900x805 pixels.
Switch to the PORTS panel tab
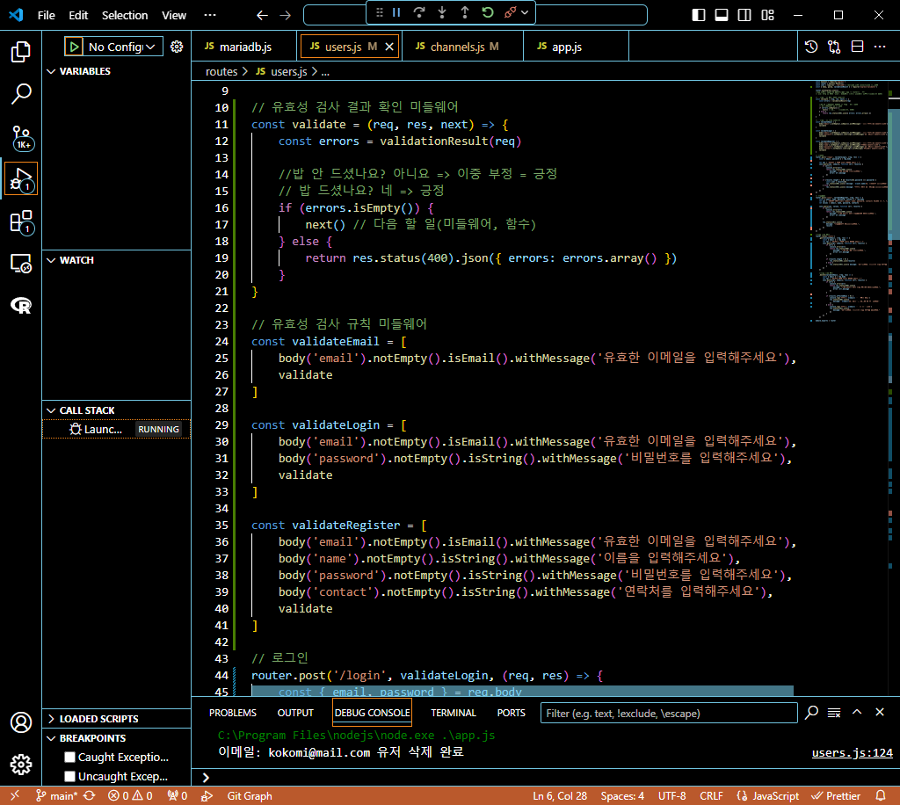click(x=511, y=713)
